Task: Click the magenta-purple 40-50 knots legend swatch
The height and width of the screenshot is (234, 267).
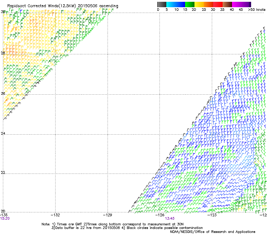Action: coord(241,4)
